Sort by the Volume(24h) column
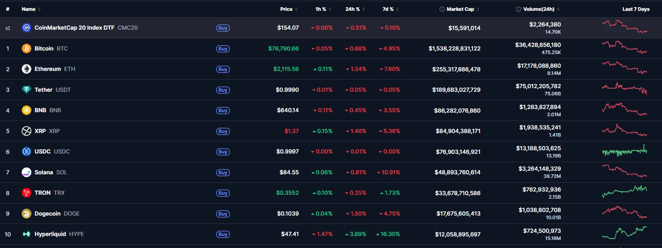Image resolution: width=662 pixels, height=248 pixels. coord(541,9)
